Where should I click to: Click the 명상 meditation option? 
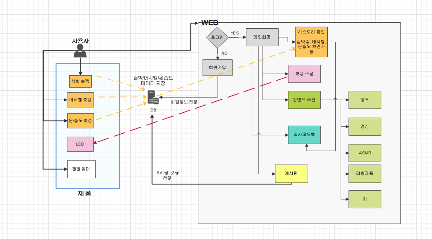point(365,127)
